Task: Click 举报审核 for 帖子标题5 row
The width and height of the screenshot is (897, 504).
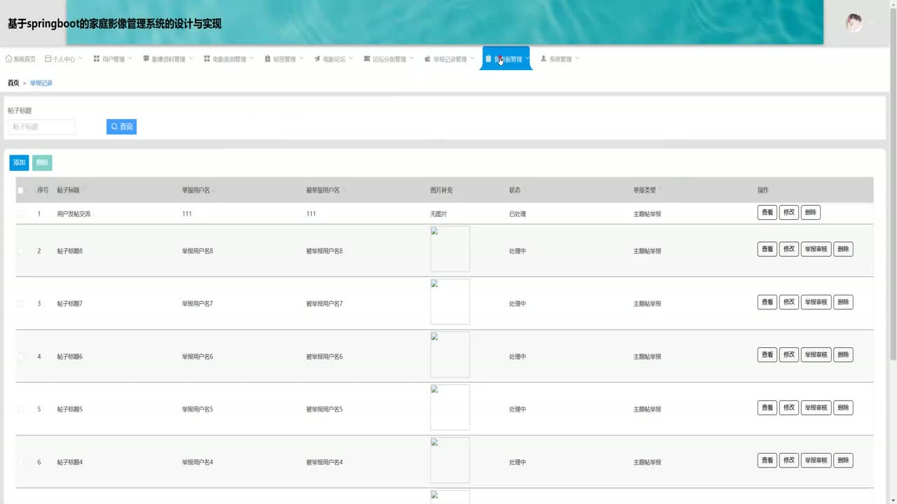Action: 816,407
